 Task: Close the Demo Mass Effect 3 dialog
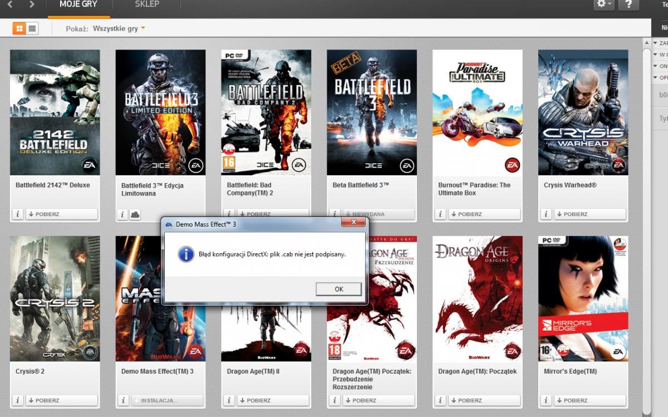353,223
